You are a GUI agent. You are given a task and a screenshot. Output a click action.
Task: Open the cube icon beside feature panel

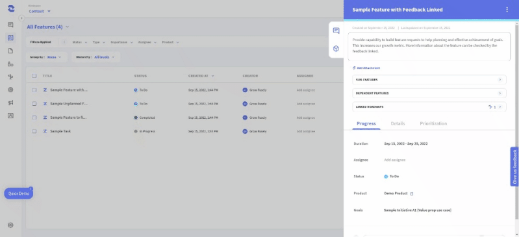click(336, 49)
